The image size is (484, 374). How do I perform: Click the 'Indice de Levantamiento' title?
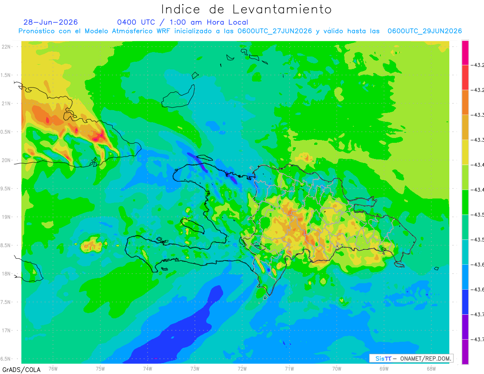click(x=246, y=9)
